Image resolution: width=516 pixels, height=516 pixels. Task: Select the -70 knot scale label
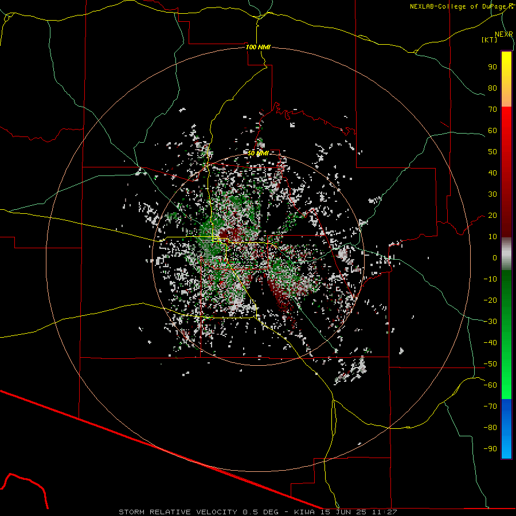pos(490,406)
